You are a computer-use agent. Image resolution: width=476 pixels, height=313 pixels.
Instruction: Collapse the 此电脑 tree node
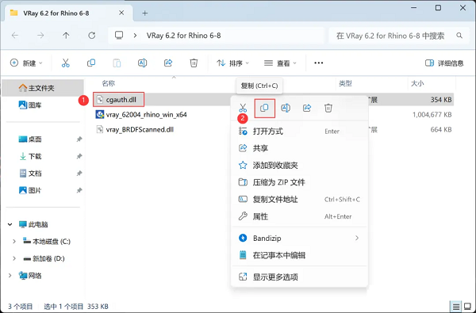[10, 224]
